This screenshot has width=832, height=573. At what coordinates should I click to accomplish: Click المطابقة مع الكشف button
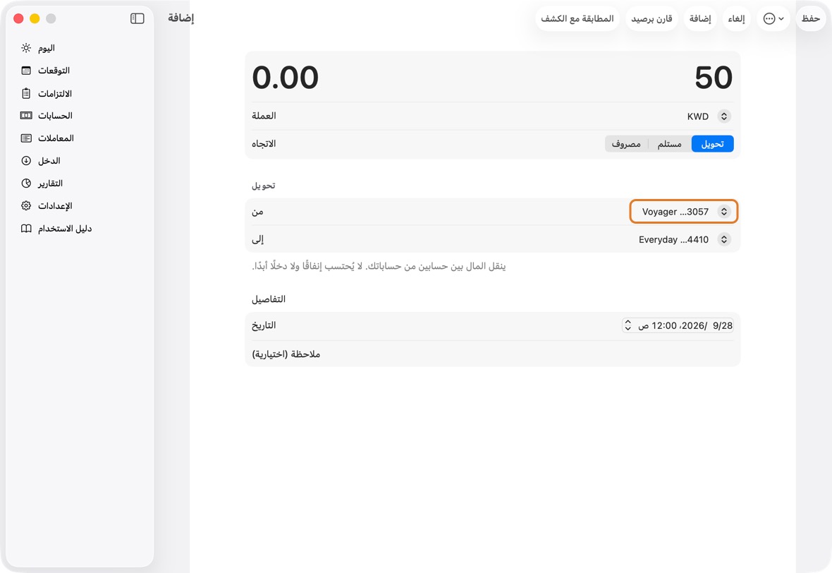coord(577,18)
